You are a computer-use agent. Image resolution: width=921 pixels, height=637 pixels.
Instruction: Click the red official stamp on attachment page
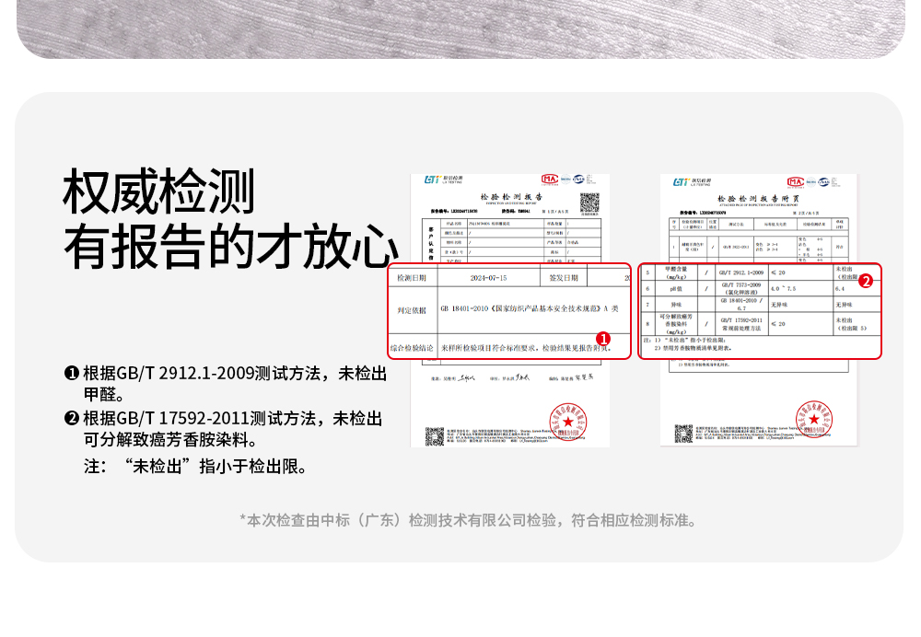pos(813,419)
